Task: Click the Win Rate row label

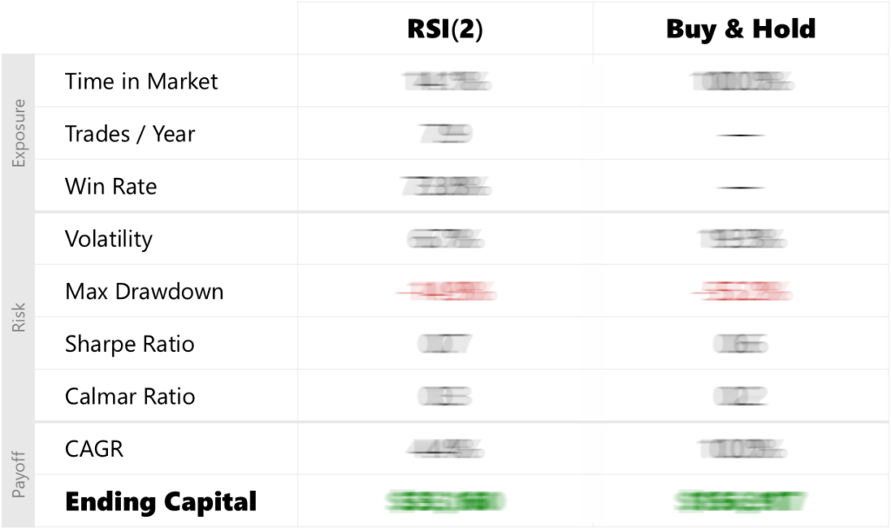Action: [x=111, y=187]
